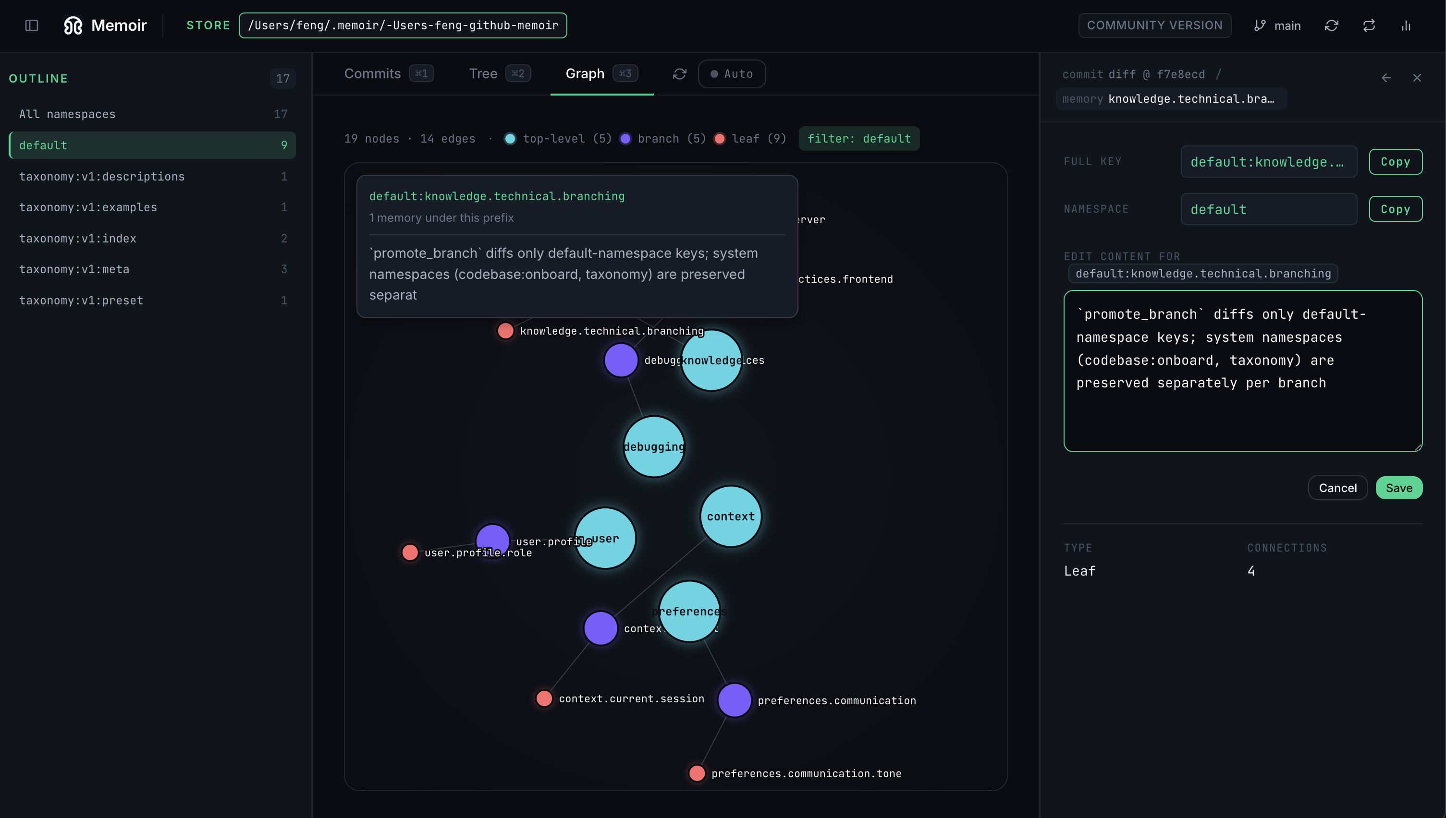Click the sync loop icon in top bar
Image resolution: width=1446 pixels, height=818 pixels.
(1369, 25)
